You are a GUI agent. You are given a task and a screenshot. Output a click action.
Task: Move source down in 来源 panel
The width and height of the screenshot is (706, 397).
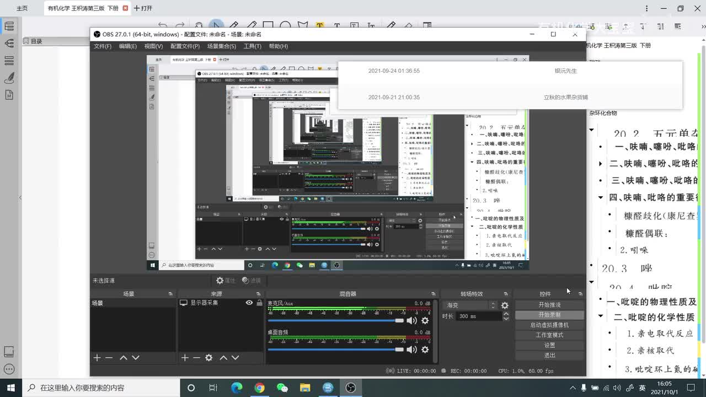pyautogui.click(x=236, y=358)
